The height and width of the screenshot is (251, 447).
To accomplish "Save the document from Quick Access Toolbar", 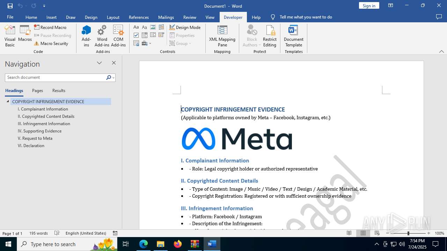I will 10,6.
